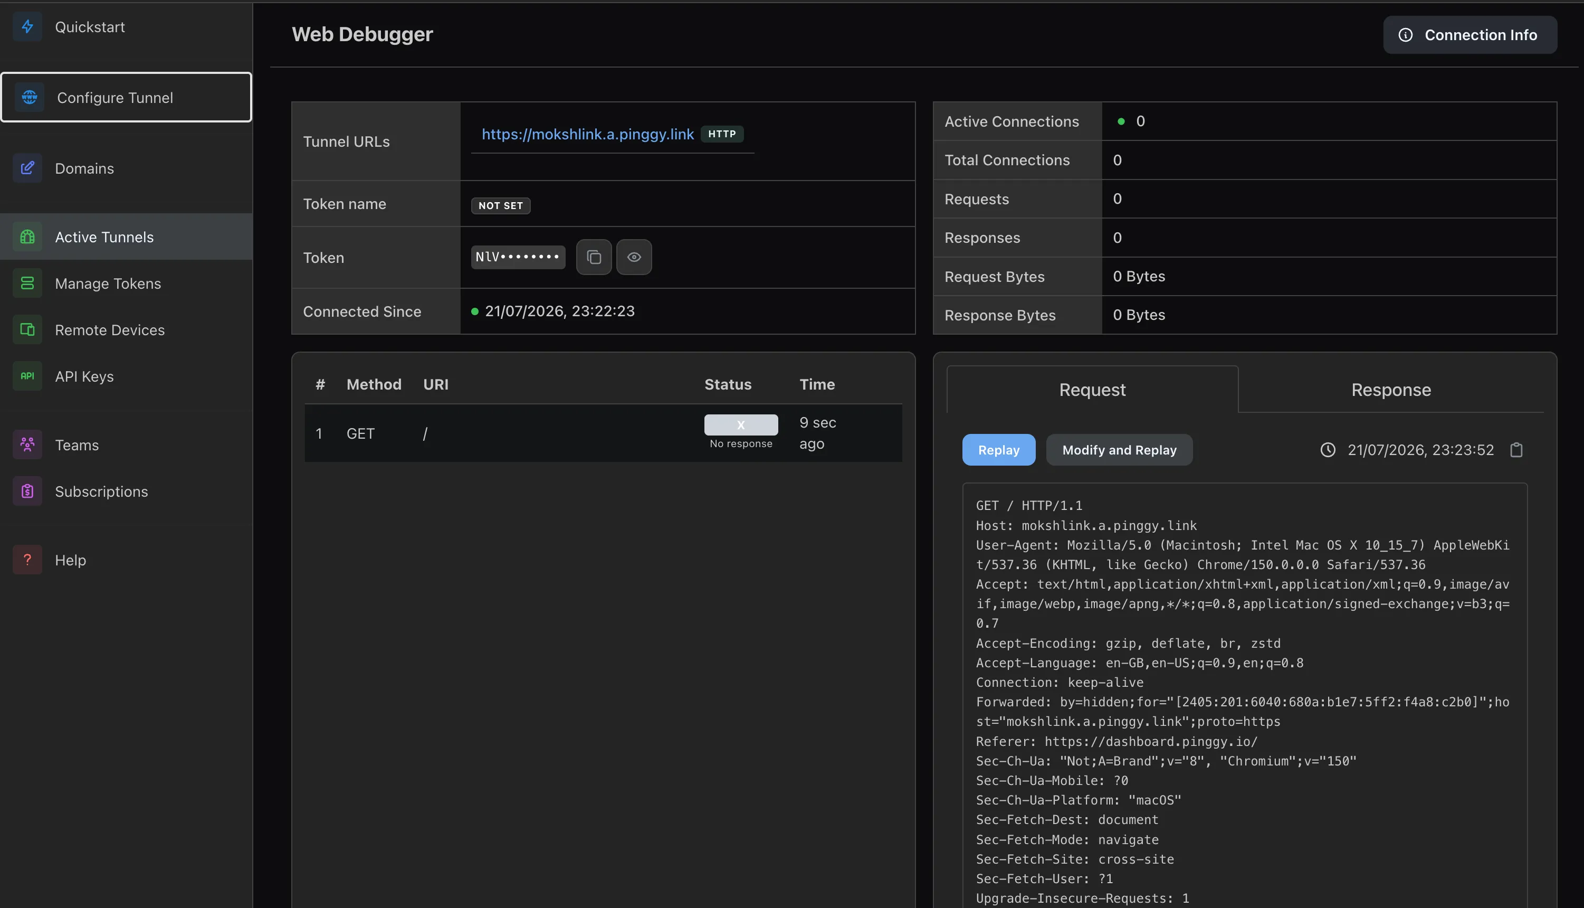The height and width of the screenshot is (908, 1584).
Task: Click the Status column header
Action: pos(728,384)
